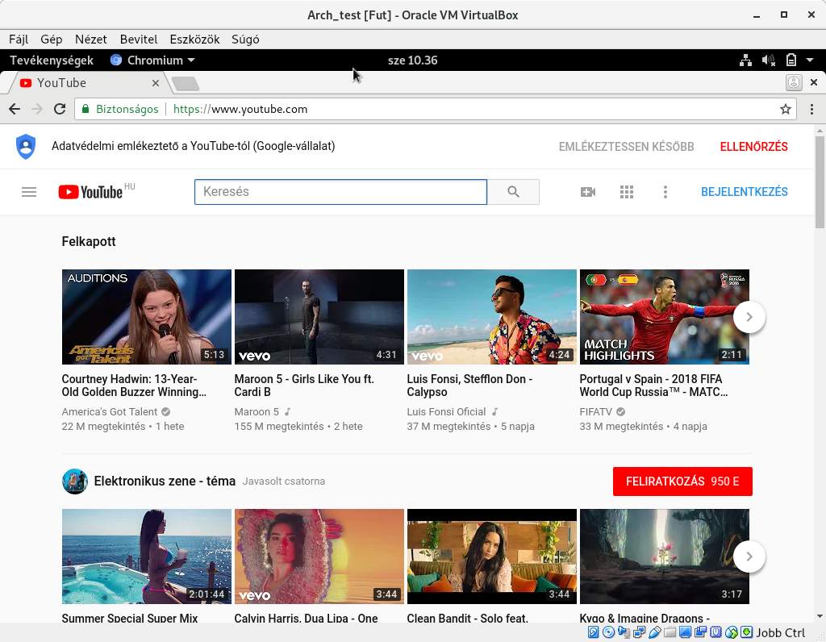Screen dimensions: 826x642
Task: Click VirtualBox shared folders status icon
Action: [x=670, y=632]
